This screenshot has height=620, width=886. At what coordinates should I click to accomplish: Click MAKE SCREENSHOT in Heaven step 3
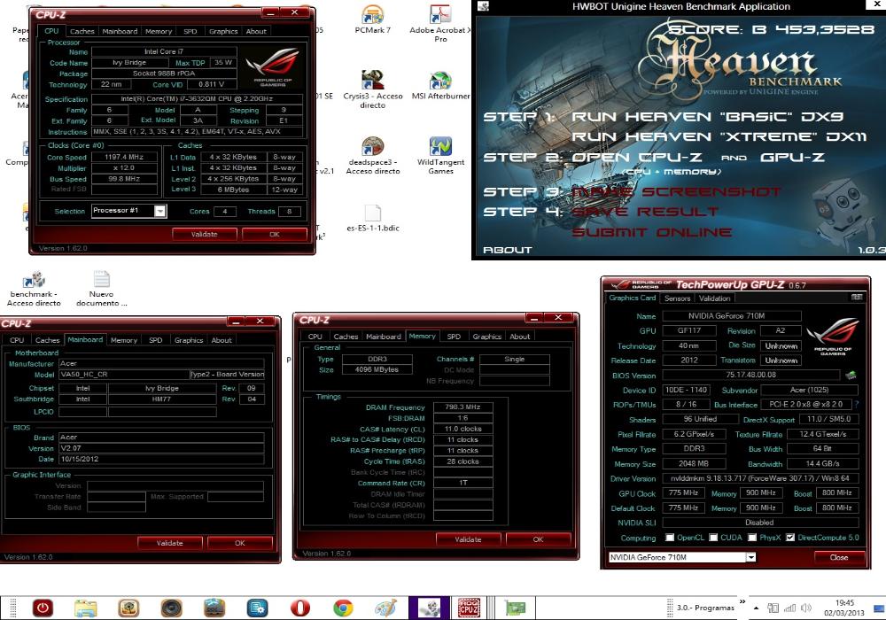tap(676, 192)
